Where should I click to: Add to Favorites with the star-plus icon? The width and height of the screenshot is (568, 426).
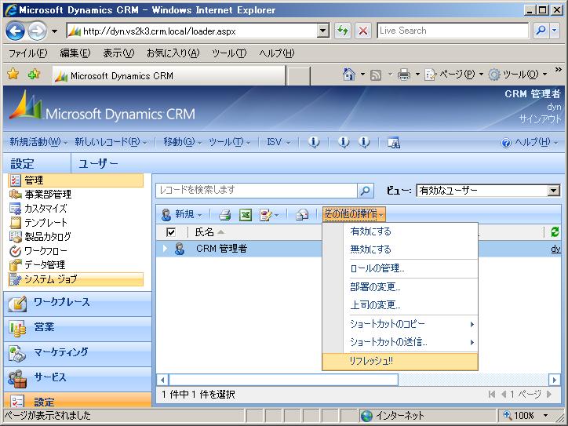coord(34,75)
